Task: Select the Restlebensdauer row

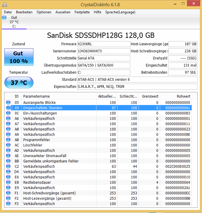Action: pos(98,182)
